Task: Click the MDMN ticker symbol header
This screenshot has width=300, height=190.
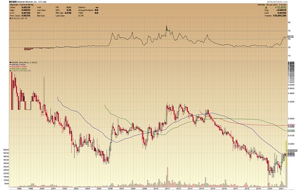Action: click(12, 2)
